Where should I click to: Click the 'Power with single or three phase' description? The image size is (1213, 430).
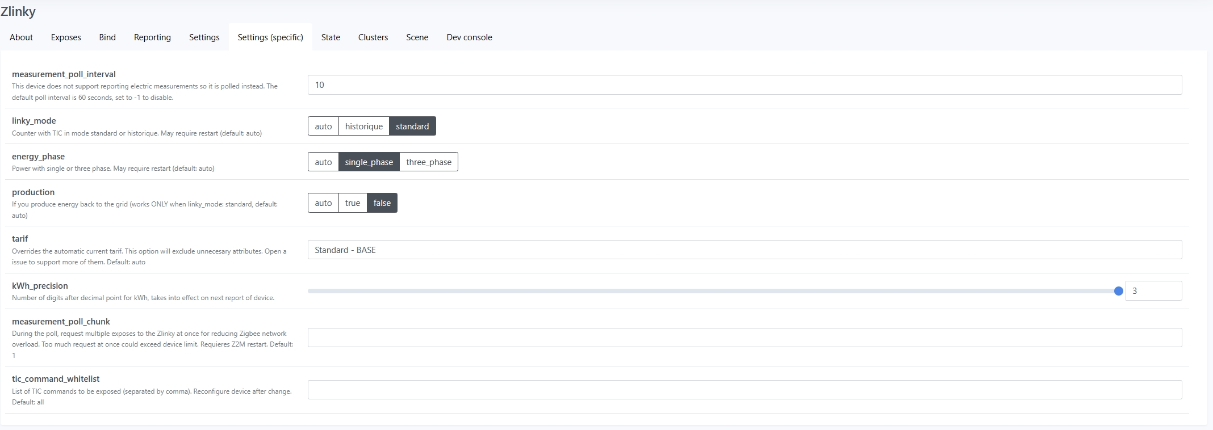[x=113, y=168]
